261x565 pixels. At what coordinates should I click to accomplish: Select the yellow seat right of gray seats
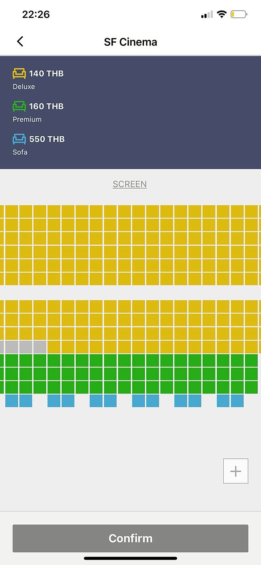point(54,347)
